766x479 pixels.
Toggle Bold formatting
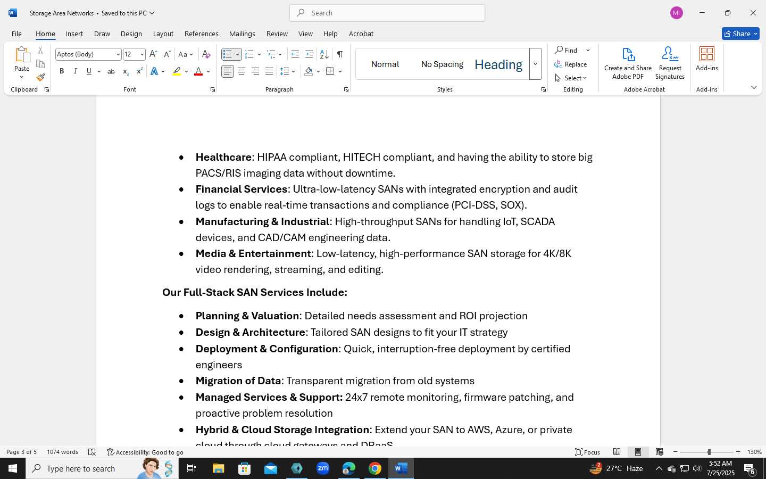(x=62, y=71)
